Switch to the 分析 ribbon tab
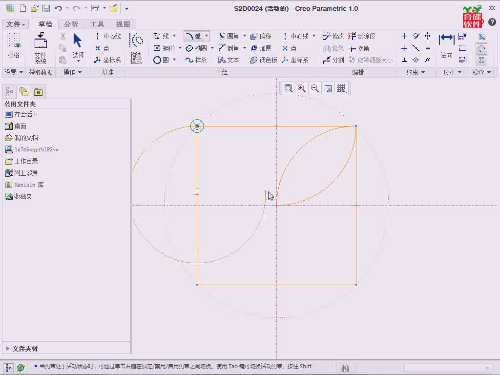500x375 pixels. pos(71,24)
